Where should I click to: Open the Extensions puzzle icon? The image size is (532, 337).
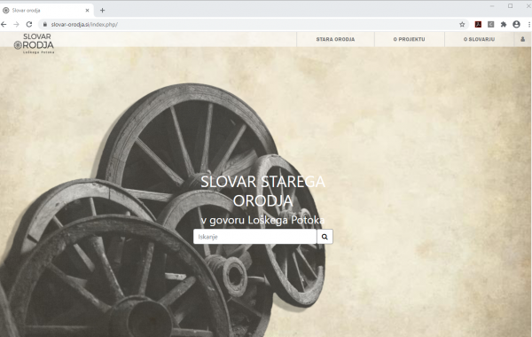pyautogui.click(x=504, y=25)
